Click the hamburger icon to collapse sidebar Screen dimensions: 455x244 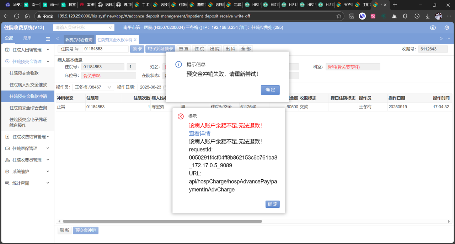[x=48, y=39]
